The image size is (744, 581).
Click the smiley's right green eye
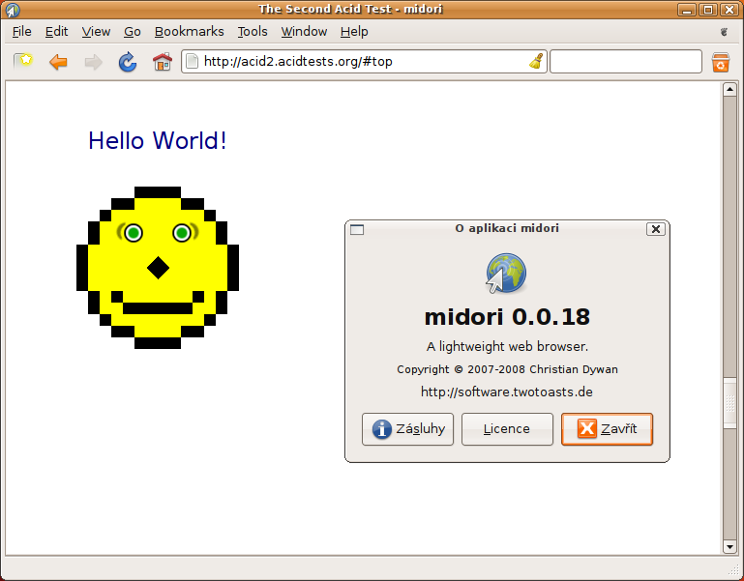pos(182,233)
